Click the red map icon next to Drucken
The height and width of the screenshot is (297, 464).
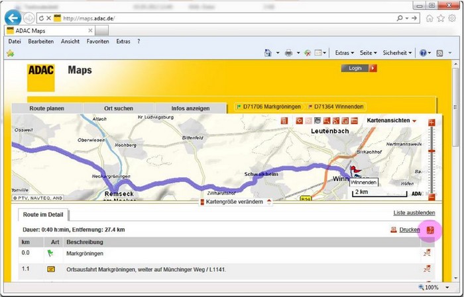click(430, 230)
